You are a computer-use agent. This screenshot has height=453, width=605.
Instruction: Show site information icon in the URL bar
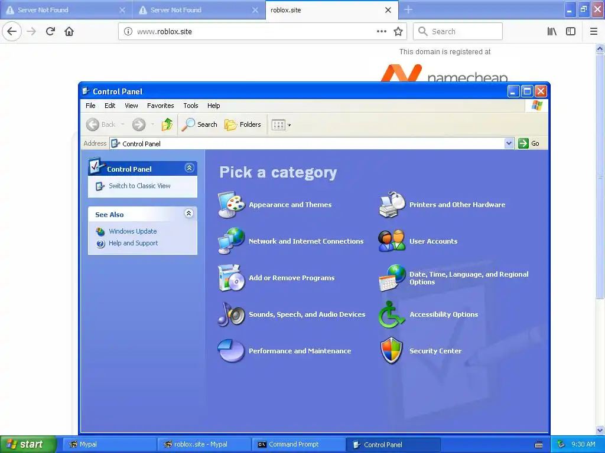click(x=128, y=31)
